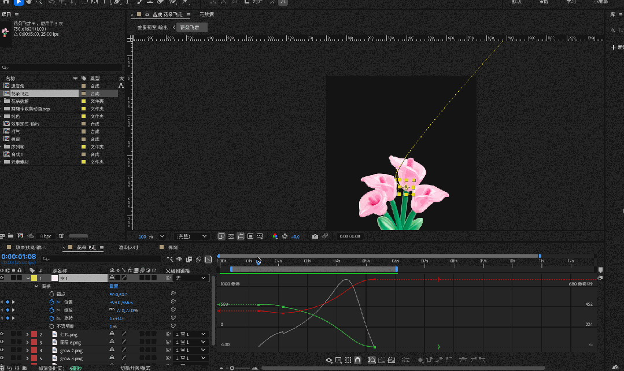The width and height of the screenshot is (624, 371).
Task: Click the 重置 reset link for transform
Action: (113, 286)
